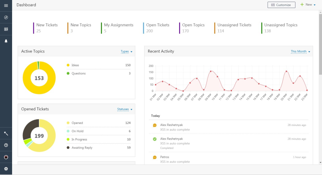Screen dimensions: 322x175
Task: Click the yellow Ideas legend swatch
Action: 68,65
